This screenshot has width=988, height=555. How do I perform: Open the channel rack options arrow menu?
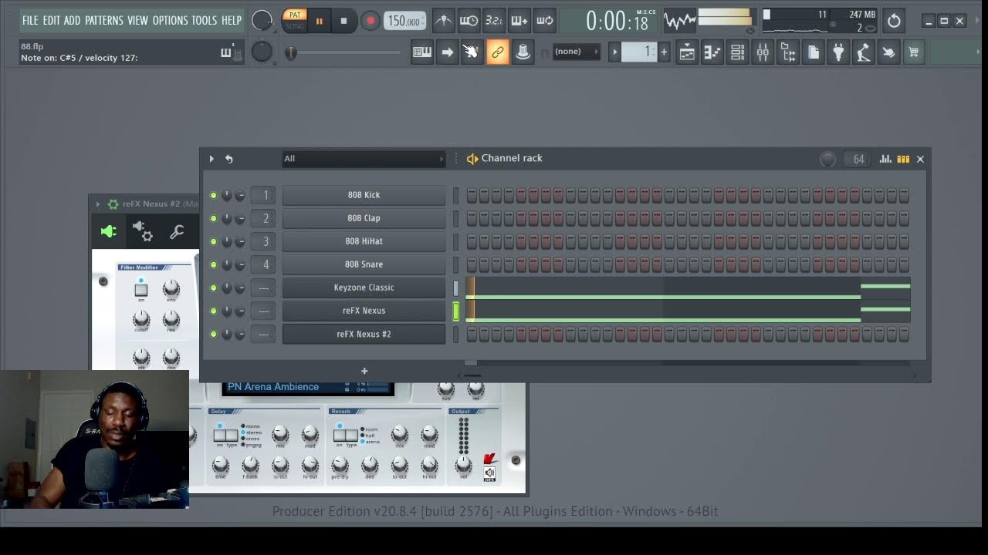(211, 159)
